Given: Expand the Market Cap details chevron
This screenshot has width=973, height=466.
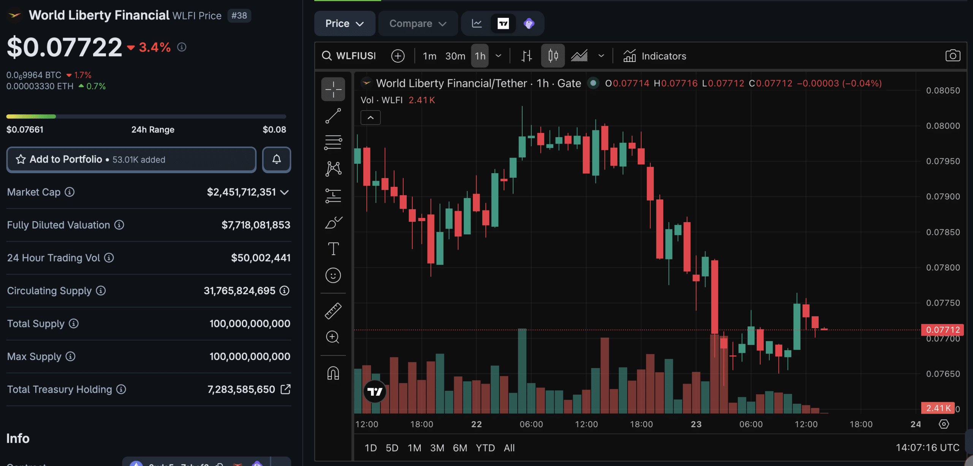Looking at the screenshot, I should pyautogui.click(x=284, y=193).
